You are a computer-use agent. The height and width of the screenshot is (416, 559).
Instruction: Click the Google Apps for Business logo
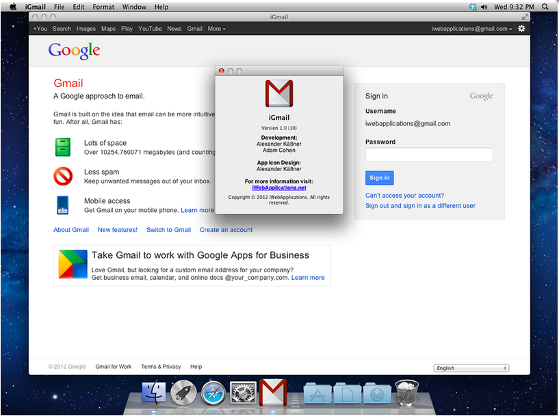(73, 264)
